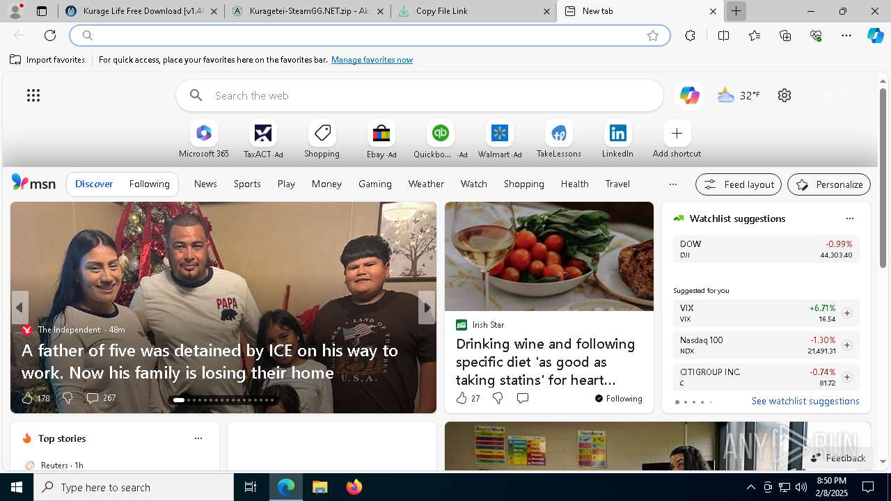Open the News category
This screenshot has height=501, width=891.
(x=205, y=184)
